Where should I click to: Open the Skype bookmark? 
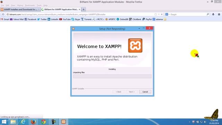point(76,19)
